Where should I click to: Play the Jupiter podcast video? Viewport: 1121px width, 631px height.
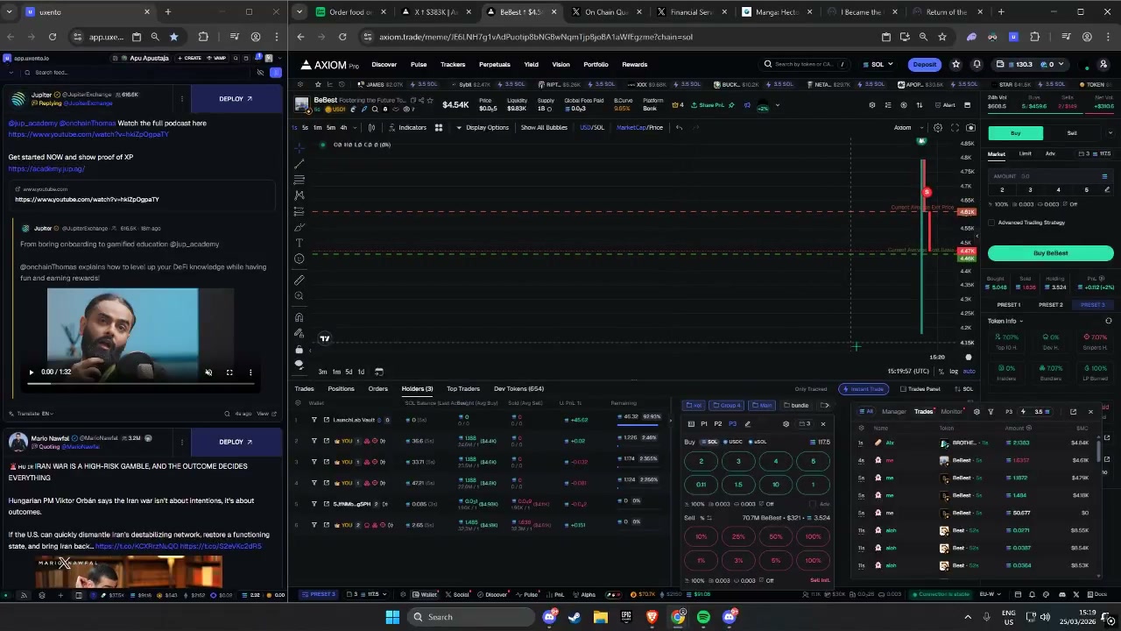[x=32, y=372]
